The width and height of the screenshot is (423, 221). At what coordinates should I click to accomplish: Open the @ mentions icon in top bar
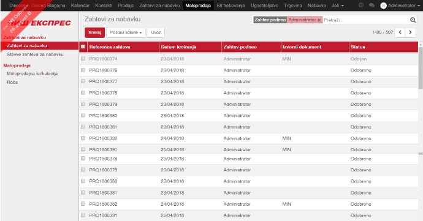point(361,5)
